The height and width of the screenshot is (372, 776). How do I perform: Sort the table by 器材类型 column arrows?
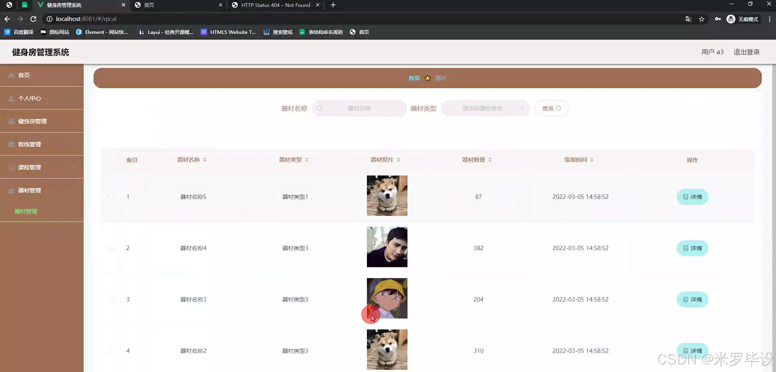307,160
